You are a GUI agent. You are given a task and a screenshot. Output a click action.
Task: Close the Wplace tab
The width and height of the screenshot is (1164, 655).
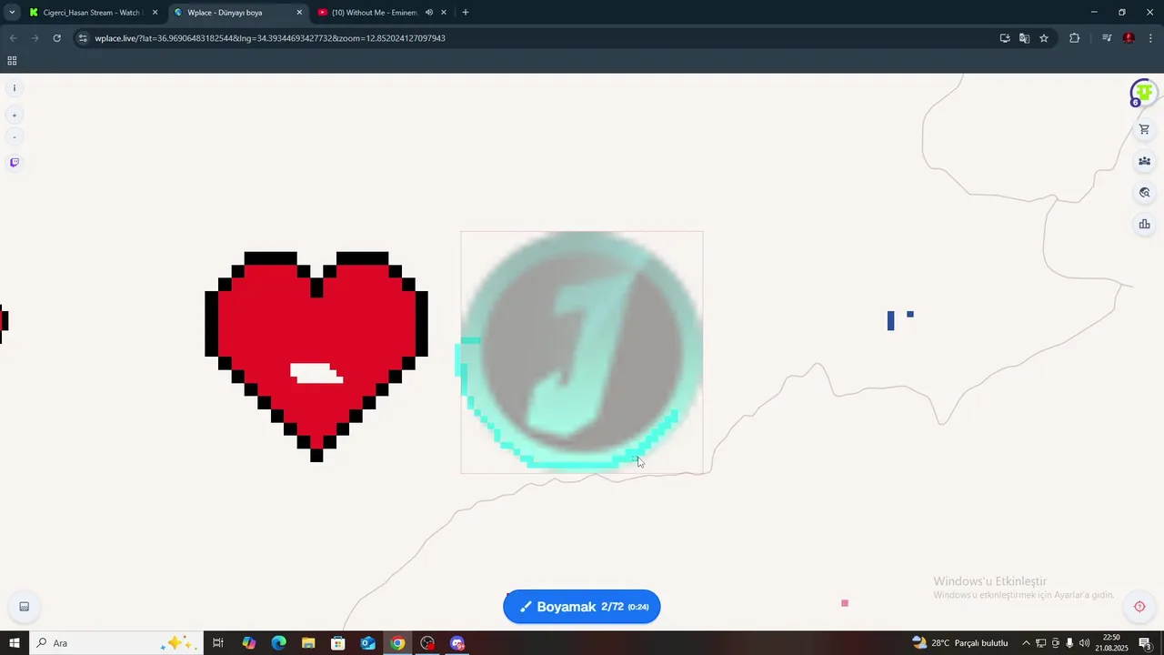pos(299,13)
